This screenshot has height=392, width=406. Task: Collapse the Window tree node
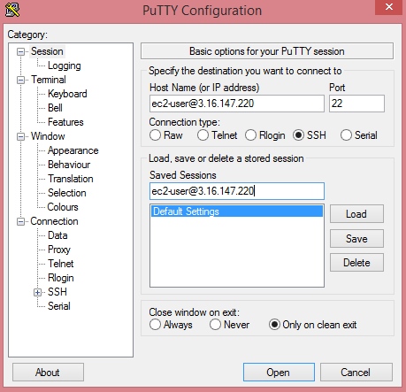coord(20,137)
